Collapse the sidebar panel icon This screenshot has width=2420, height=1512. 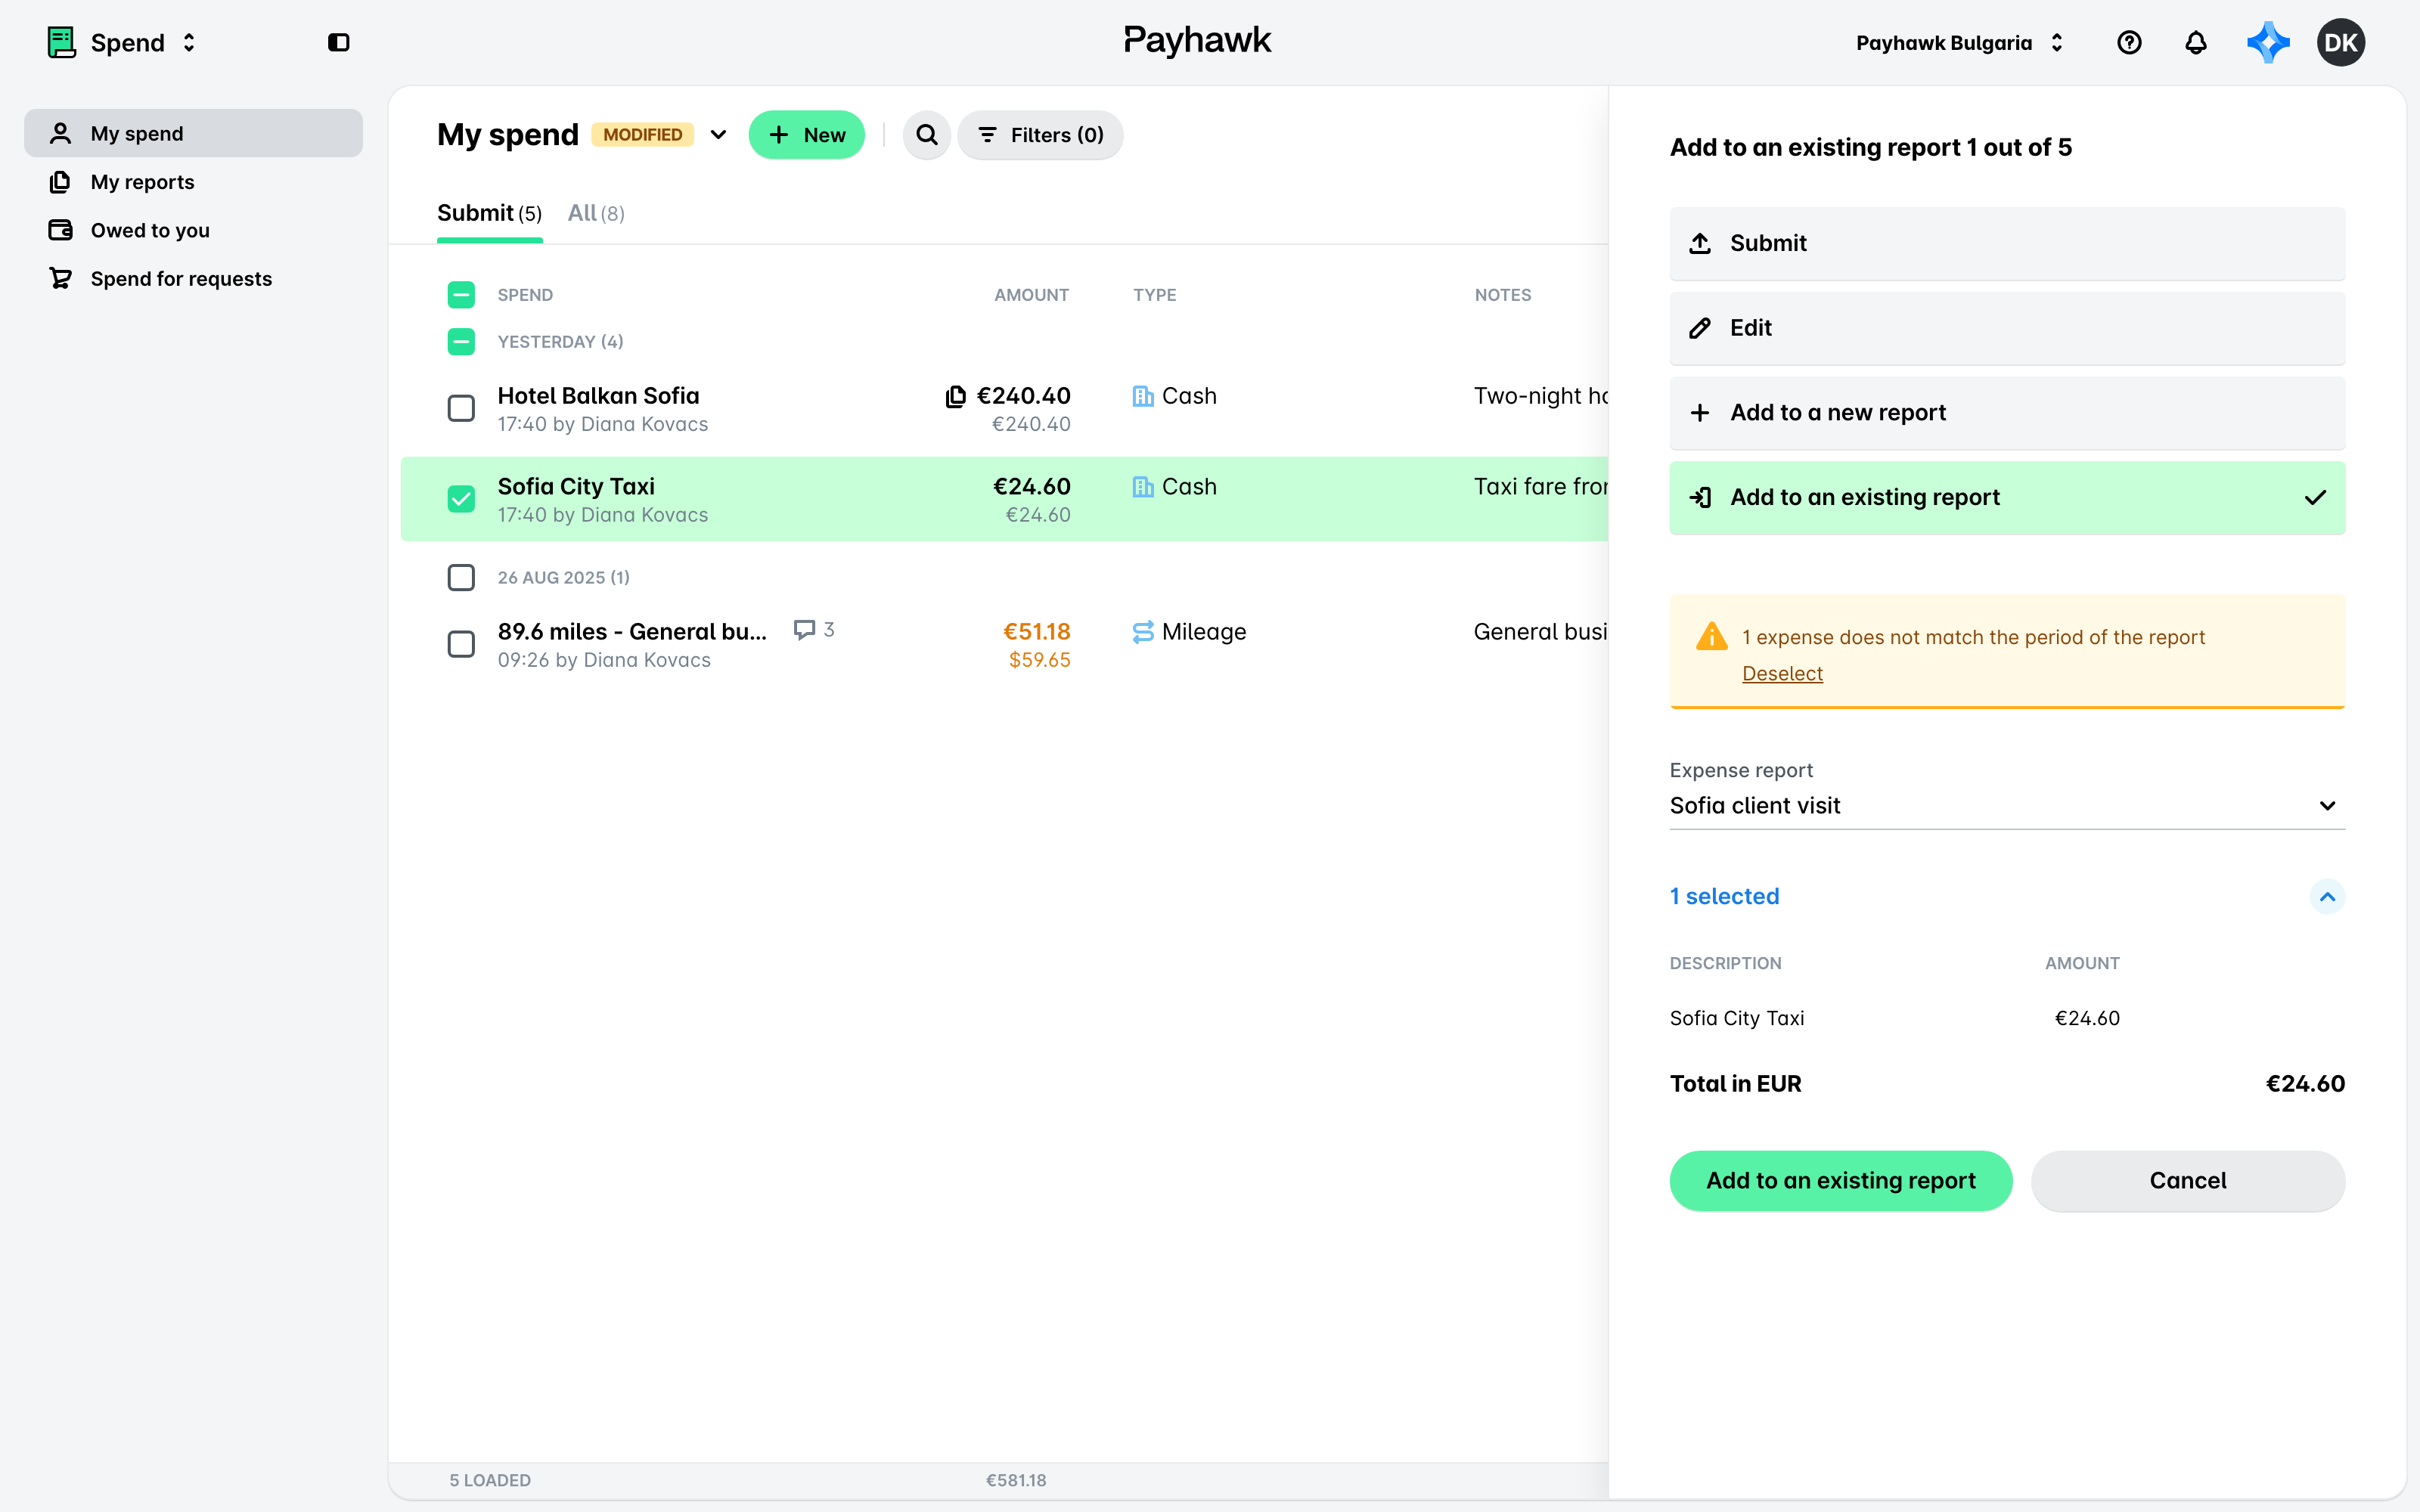pyautogui.click(x=338, y=42)
